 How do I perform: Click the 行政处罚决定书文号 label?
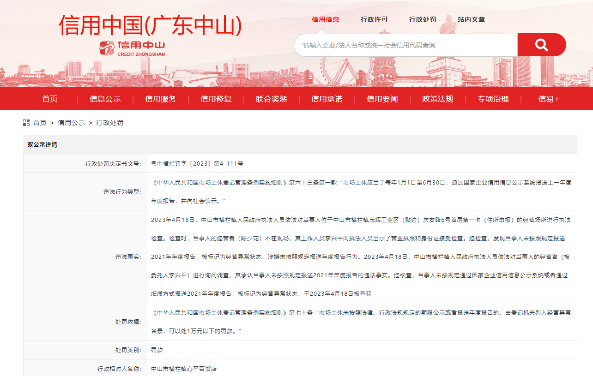113,163
